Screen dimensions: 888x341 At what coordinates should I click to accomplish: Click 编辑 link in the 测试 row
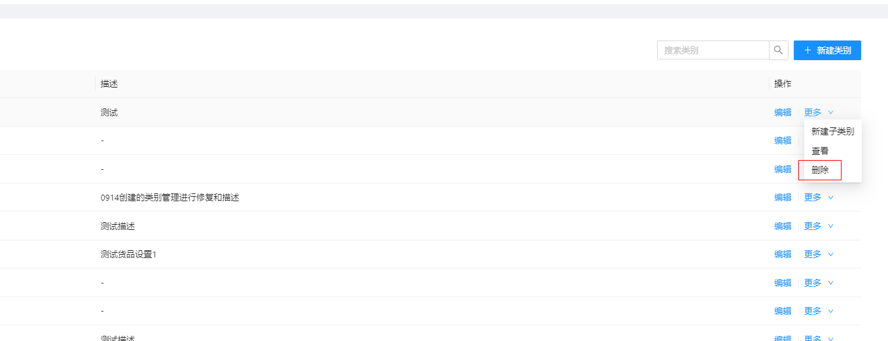pyautogui.click(x=783, y=112)
